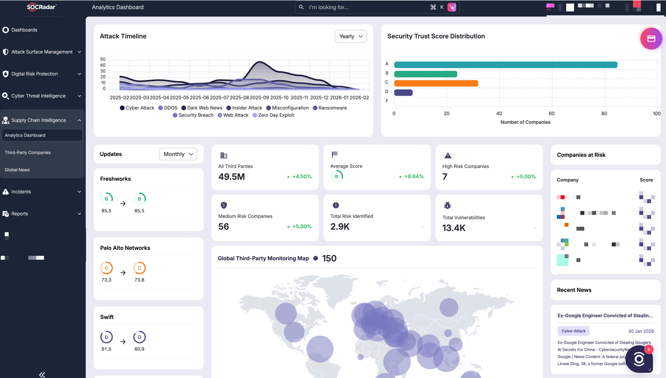
Task: Click Swift new D score badge
Action: click(x=139, y=337)
